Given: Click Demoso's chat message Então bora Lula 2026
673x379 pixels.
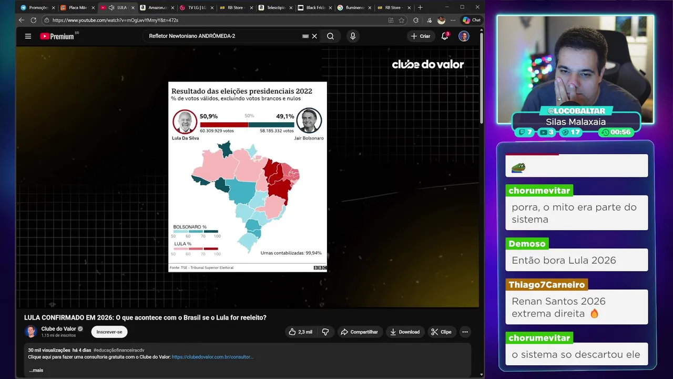Looking at the screenshot, I should tap(577, 260).
